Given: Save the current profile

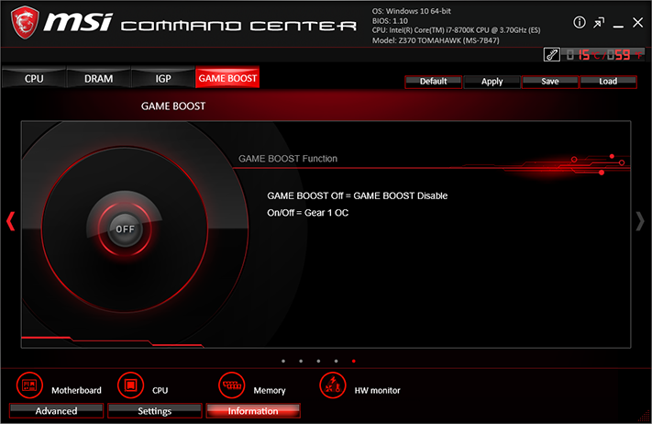Looking at the screenshot, I should [x=549, y=82].
